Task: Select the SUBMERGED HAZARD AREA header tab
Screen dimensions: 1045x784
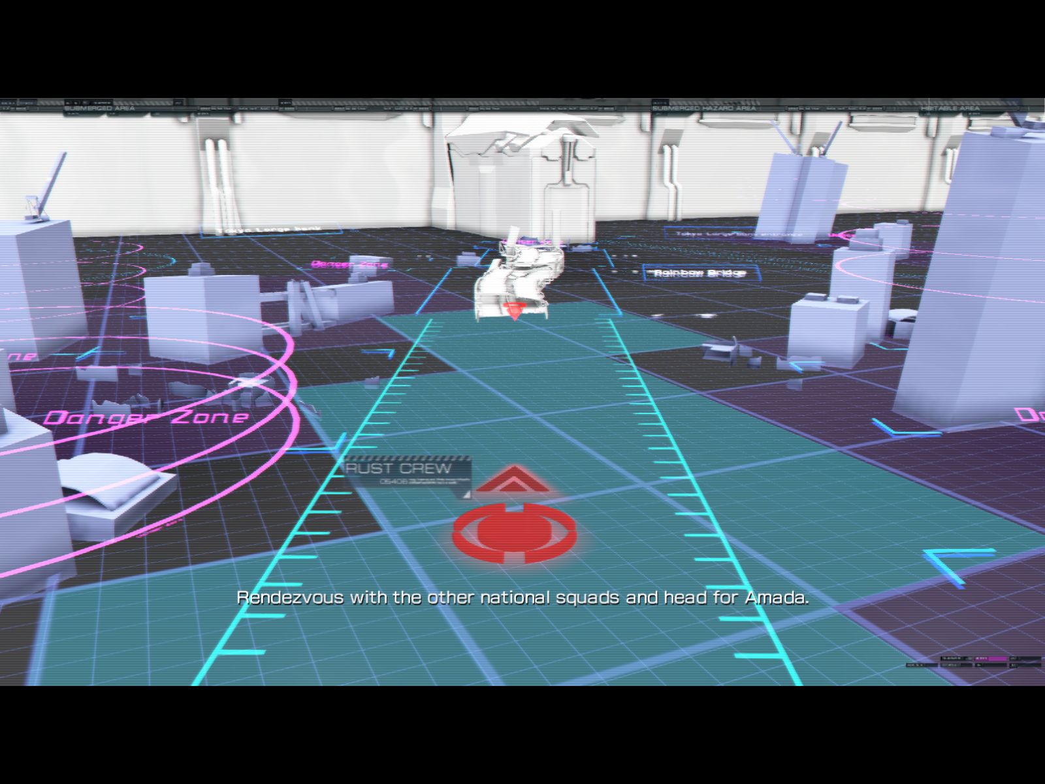Action: tap(703, 108)
